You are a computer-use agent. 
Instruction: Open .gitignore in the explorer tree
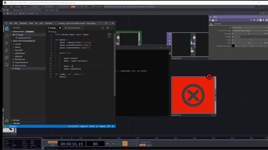18,56
